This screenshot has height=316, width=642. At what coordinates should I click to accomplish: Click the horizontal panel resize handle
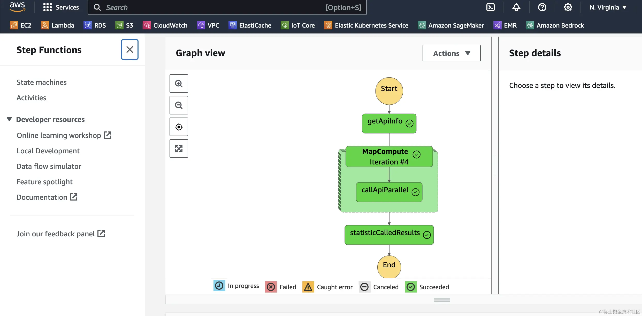pos(442,300)
